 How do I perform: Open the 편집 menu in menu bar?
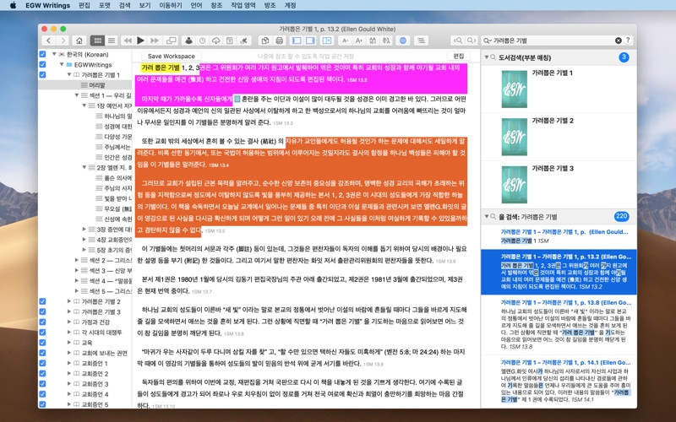(84, 5)
